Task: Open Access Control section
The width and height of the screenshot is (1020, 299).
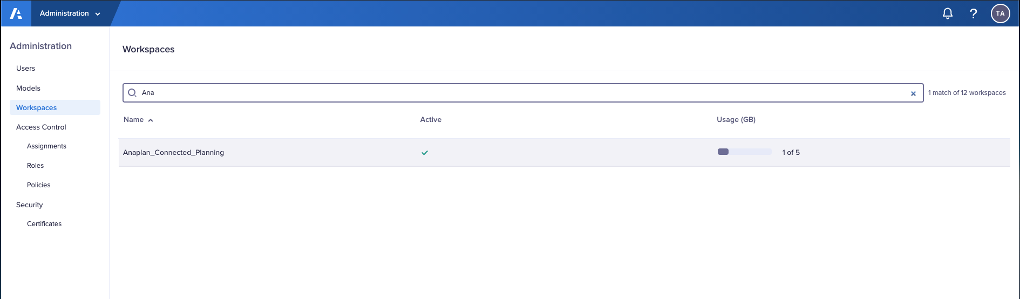Action: coord(41,127)
